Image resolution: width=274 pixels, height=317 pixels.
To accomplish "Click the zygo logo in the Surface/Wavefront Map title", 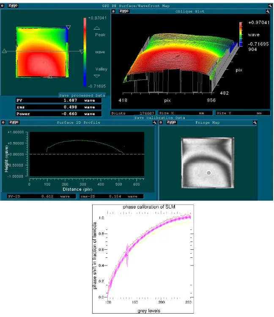I will [13, 5].
